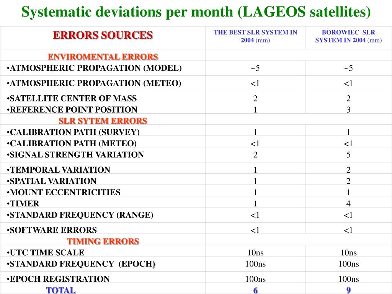Select Borowiec '<1' for Standard Frequency (Range)

pos(348,215)
